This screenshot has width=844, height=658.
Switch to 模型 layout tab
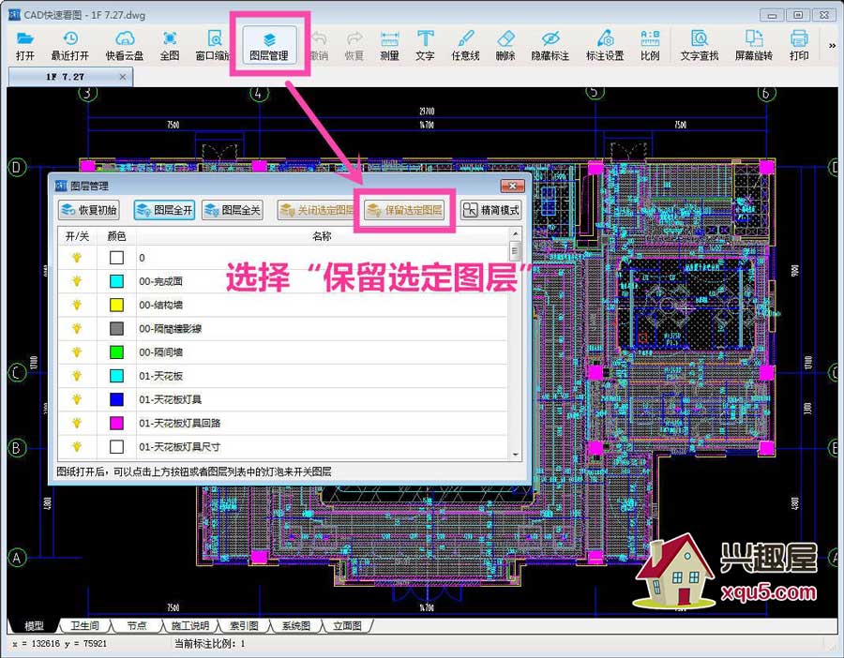click(x=34, y=626)
